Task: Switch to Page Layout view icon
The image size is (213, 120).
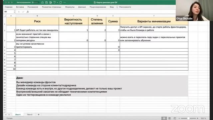Action: [x=169, y=118]
